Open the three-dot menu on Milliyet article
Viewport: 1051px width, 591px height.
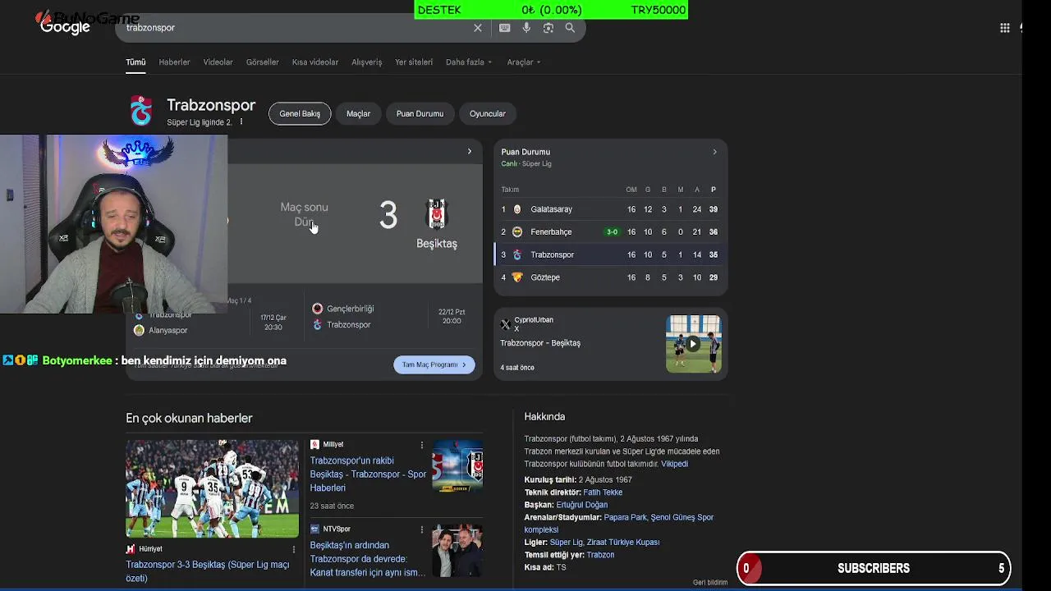tap(422, 445)
